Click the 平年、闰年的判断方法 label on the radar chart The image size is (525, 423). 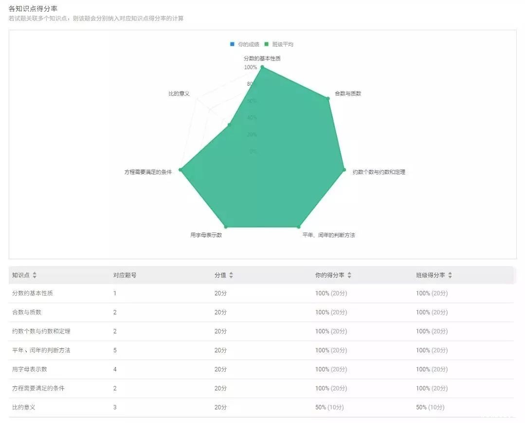coord(329,235)
